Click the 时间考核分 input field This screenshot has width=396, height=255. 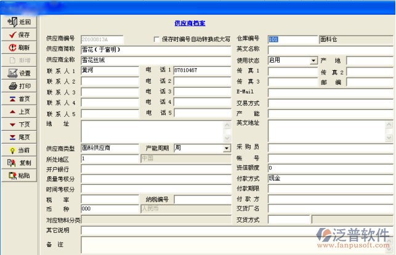pos(156,189)
